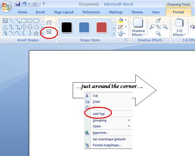Switch to Review tab
The width and height of the screenshot is (195, 156).
coord(137,12)
